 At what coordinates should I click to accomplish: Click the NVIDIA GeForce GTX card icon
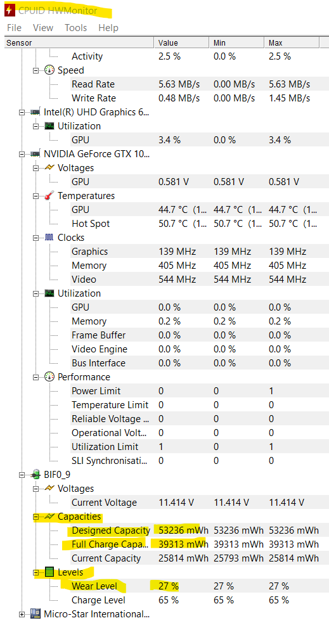[35, 154]
